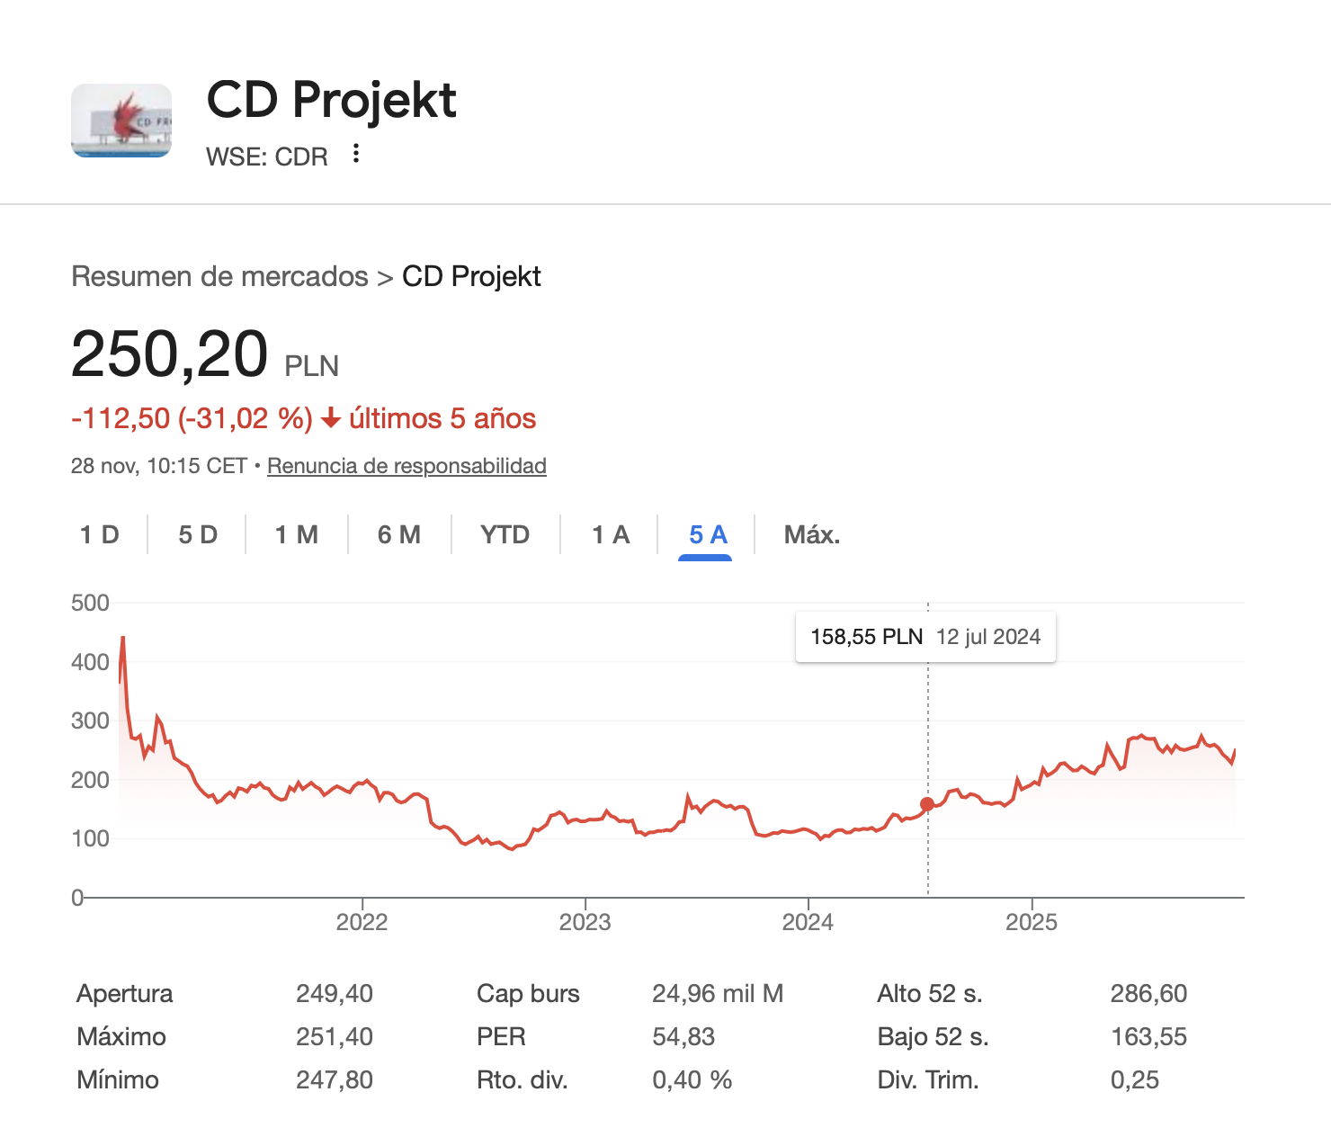Screen dimensions: 1331x1128
Task: Open the Resumen de mercados breadcrumb link
Action: pyautogui.click(x=219, y=276)
